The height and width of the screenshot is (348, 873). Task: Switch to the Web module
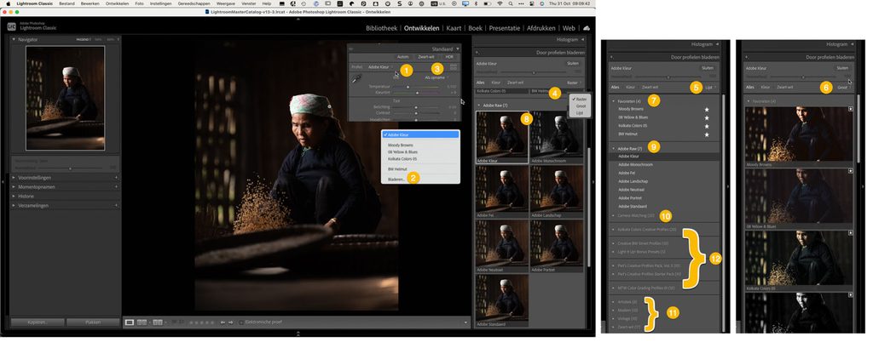(569, 28)
